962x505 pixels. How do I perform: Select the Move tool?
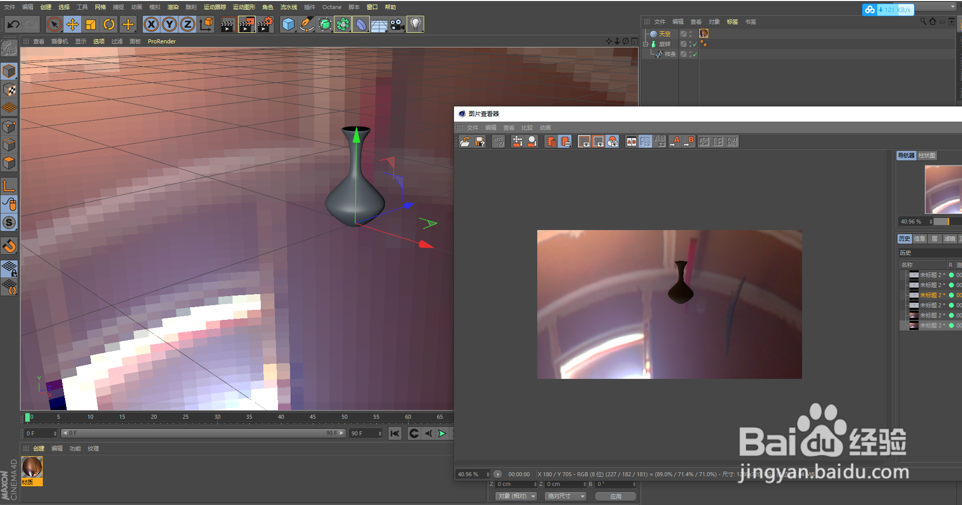73,24
